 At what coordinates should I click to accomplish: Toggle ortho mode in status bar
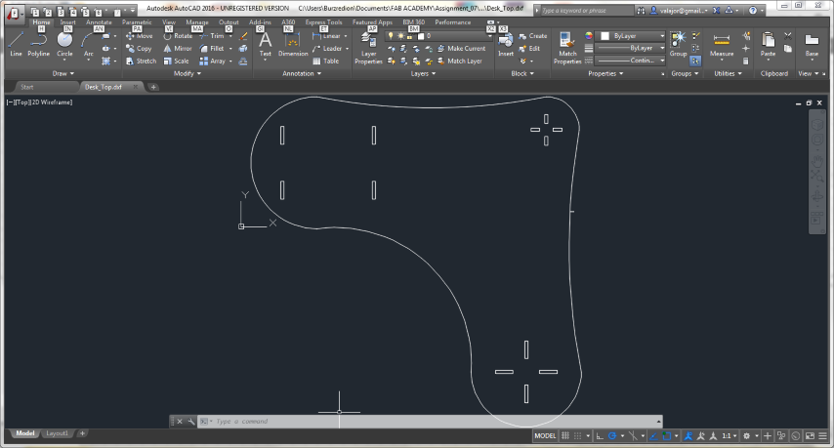pyautogui.click(x=600, y=435)
